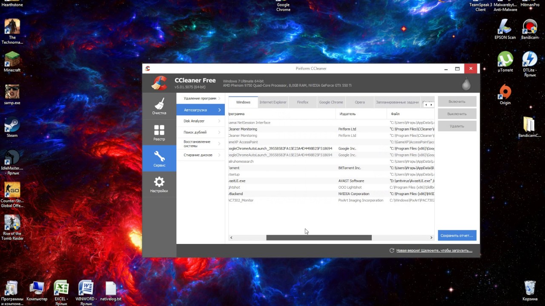Open Корзина recycle bin

530,290
